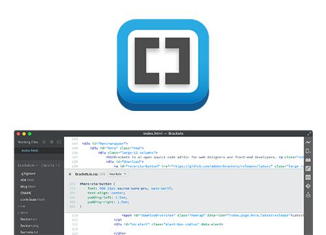The image size is (326, 235).
Task: Open the branch dropdown beside project name
Action: click(x=50, y=165)
